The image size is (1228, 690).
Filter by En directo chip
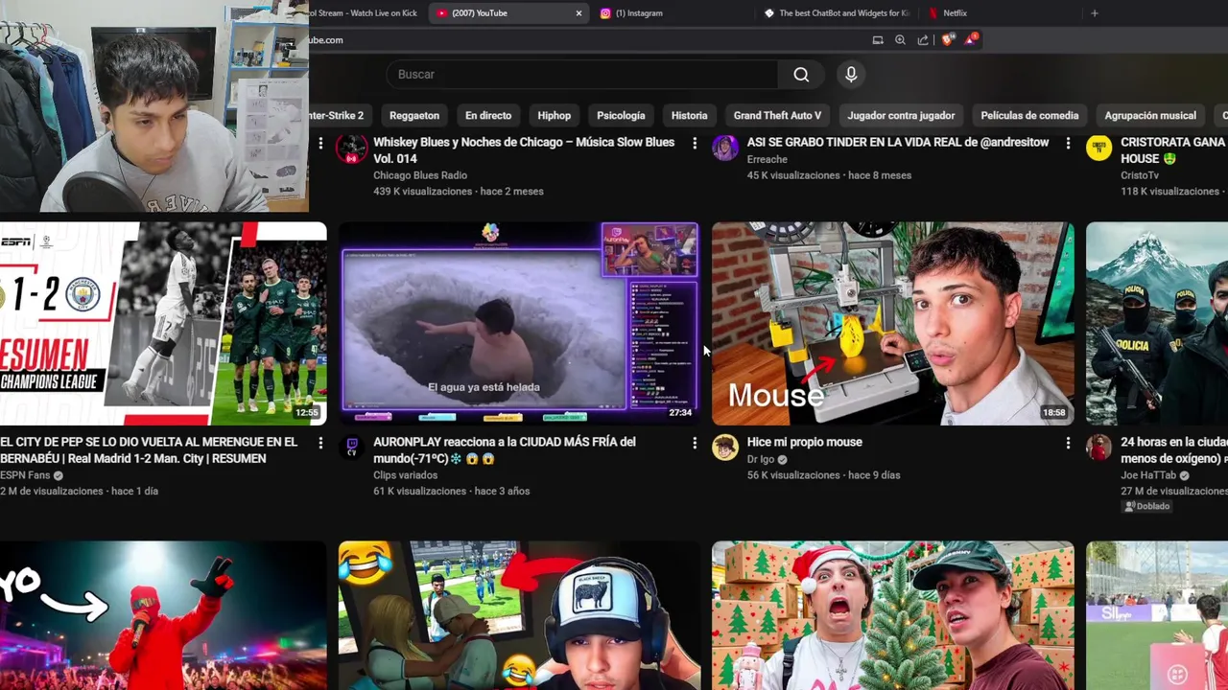pyautogui.click(x=488, y=115)
